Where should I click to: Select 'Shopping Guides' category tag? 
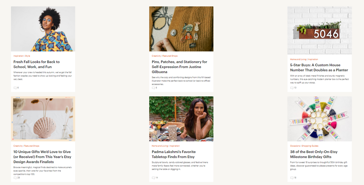(310, 146)
